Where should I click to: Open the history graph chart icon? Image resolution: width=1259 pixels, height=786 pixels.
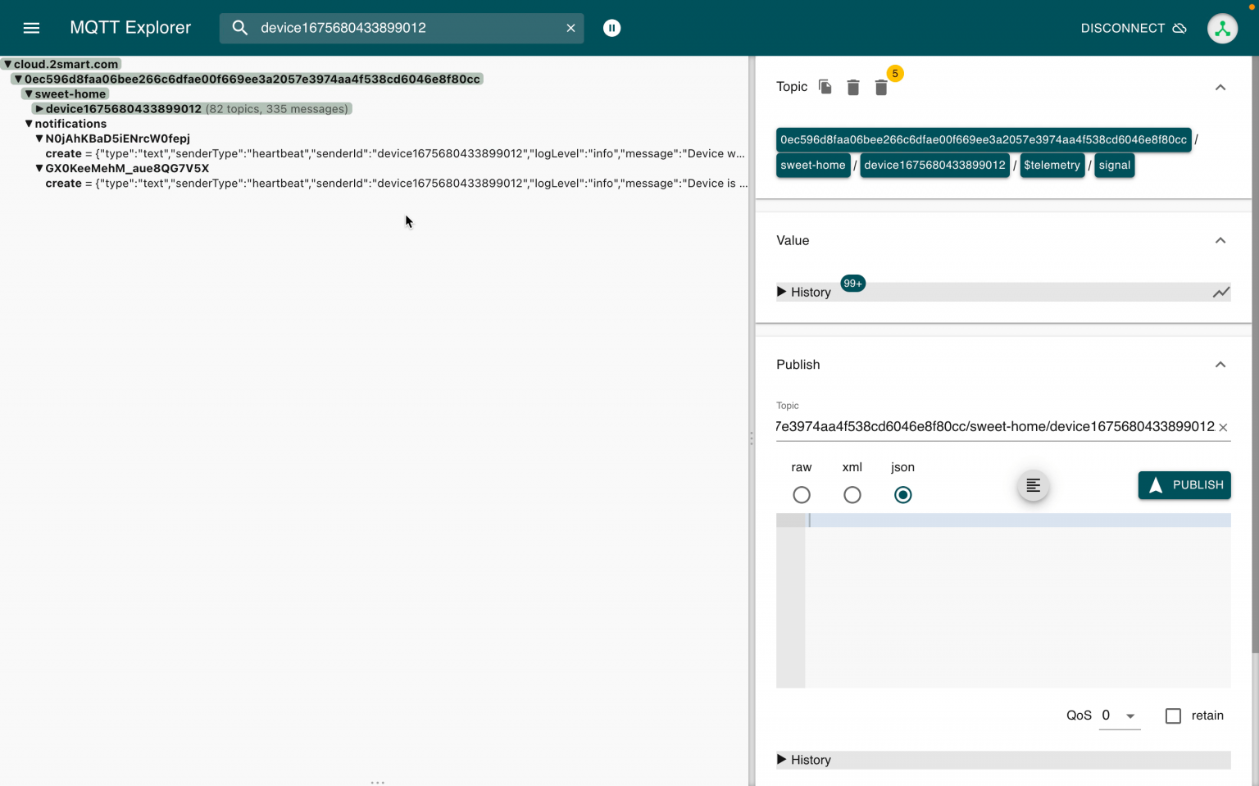pos(1220,292)
